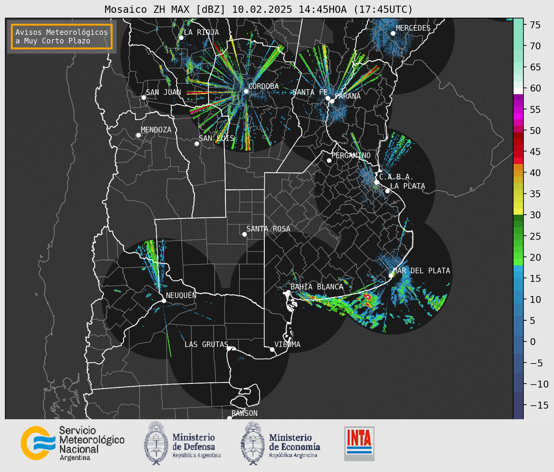
Task: Click the Servicio Meteorológico Nacional Argentina text
Action: click(92, 443)
